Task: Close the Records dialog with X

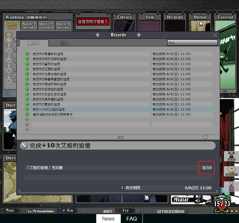Action: tap(215, 35)
